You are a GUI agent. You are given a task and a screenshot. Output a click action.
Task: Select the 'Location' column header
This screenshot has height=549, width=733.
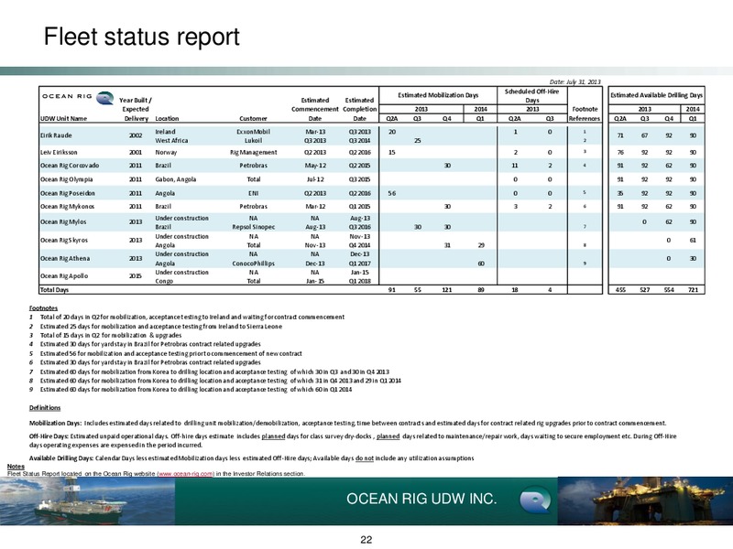coord(167,119)
